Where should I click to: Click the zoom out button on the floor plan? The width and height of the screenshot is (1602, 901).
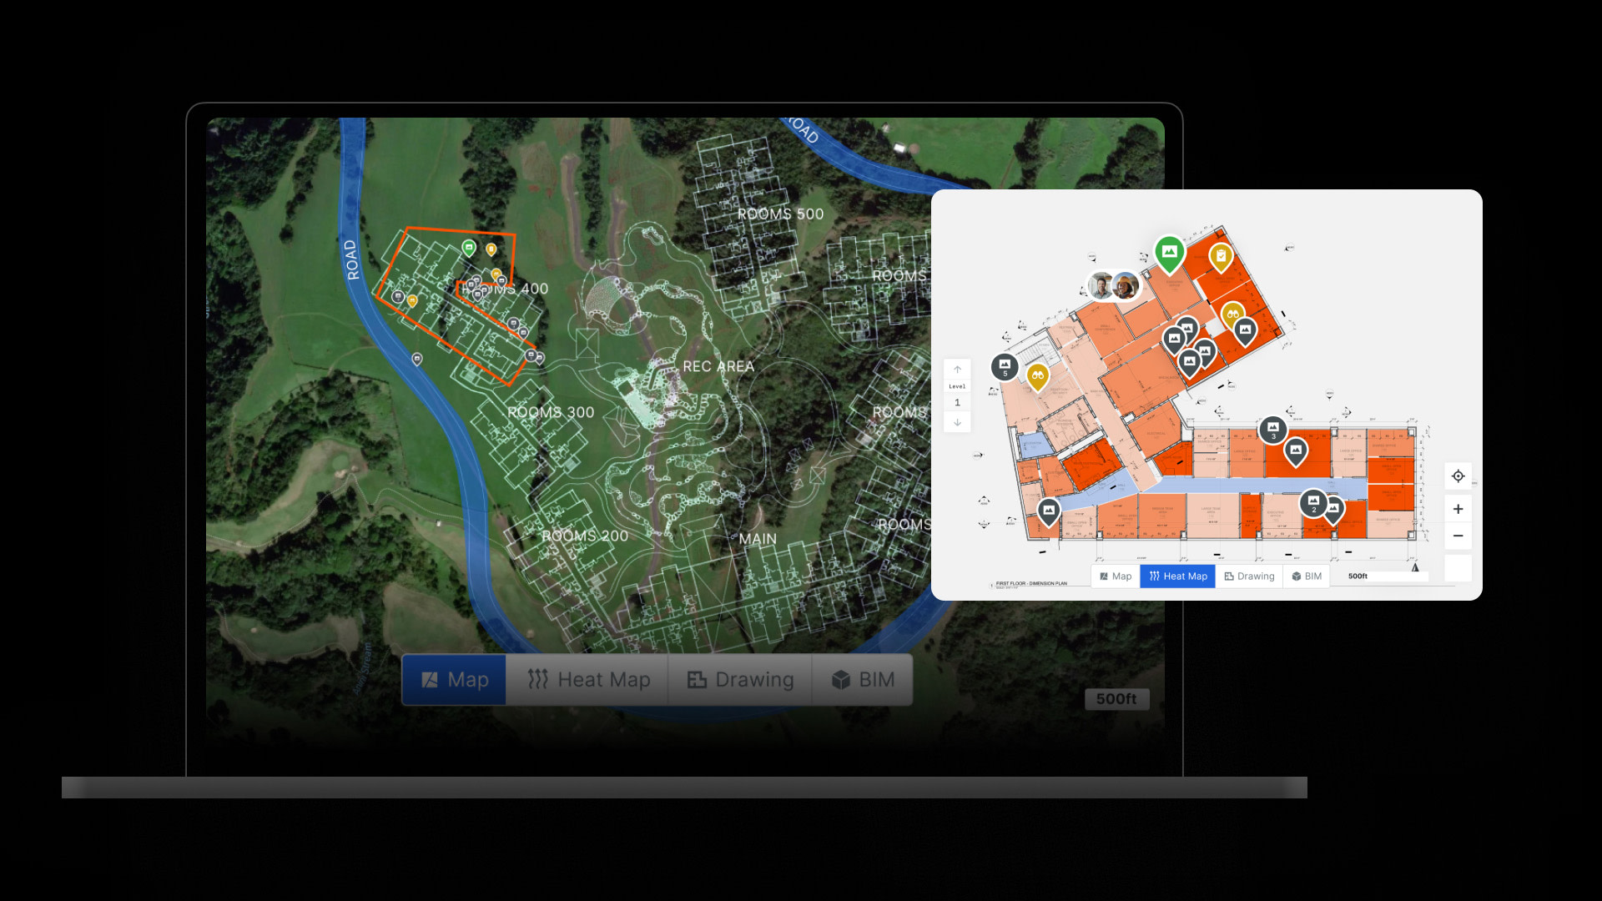1458,536
